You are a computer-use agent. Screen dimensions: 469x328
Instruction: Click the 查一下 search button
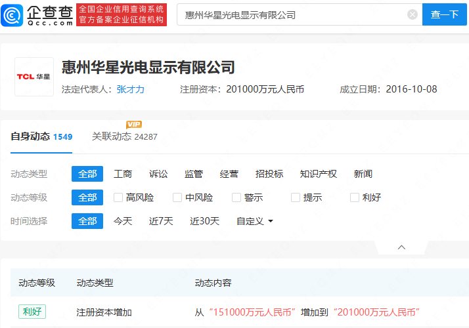click(444, 14)
